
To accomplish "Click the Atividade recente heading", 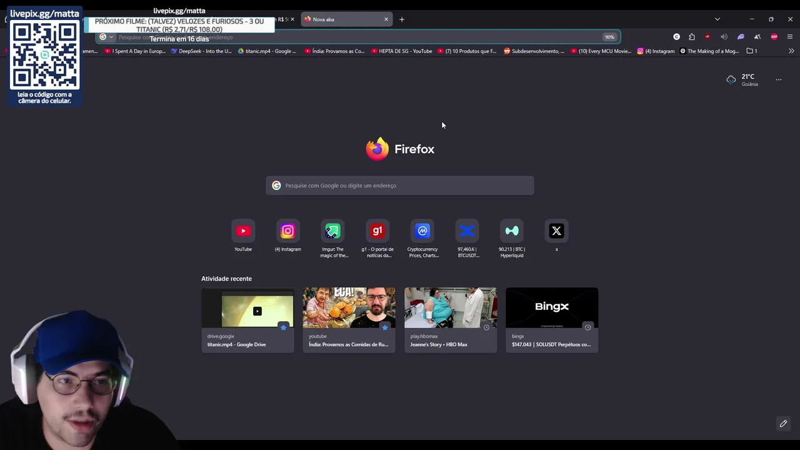I will click(x=226, y=279).
